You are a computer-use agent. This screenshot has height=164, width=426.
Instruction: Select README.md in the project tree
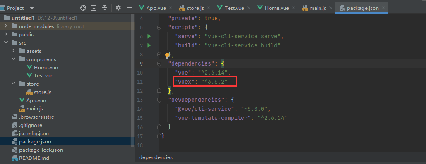(x=34, y=158)
